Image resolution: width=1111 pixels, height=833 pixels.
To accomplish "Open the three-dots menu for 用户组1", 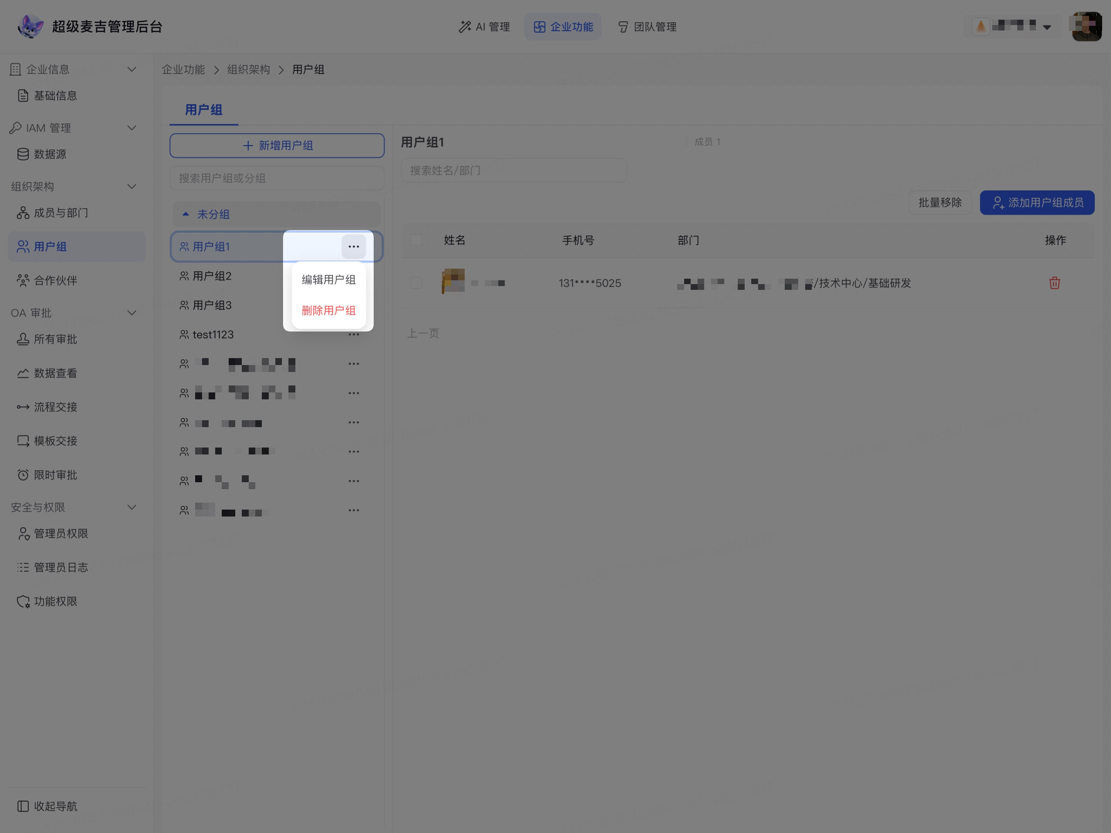I will [x=354, y=247].
